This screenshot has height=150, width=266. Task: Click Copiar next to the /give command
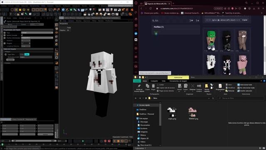pyautogui.click(x=245, y=20)
